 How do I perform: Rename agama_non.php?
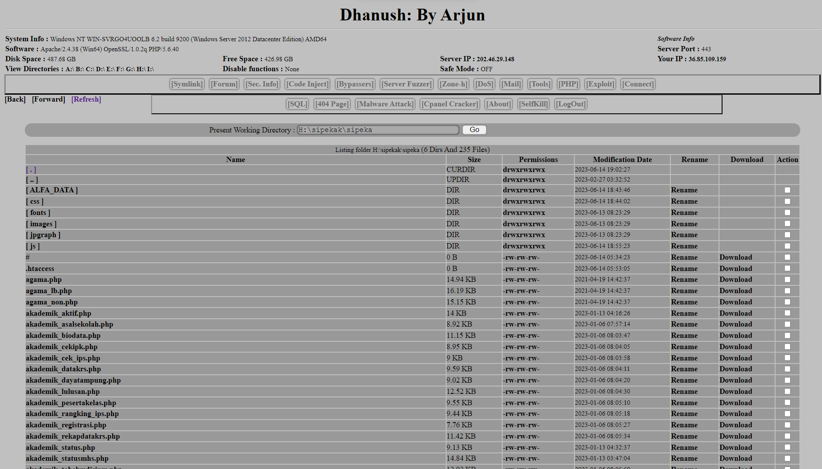pos(684,302)
